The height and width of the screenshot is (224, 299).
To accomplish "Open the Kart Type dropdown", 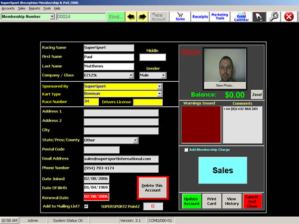I will click(x=160, y=94).
